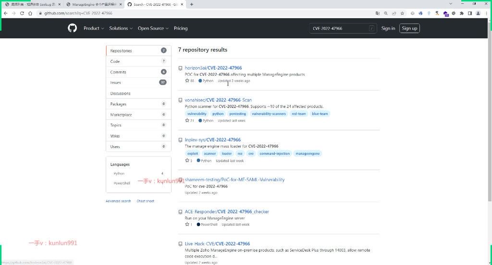Screen dimensions: 492x265
Task: Open the browser home page icon
Action: [x=30, y=13]
